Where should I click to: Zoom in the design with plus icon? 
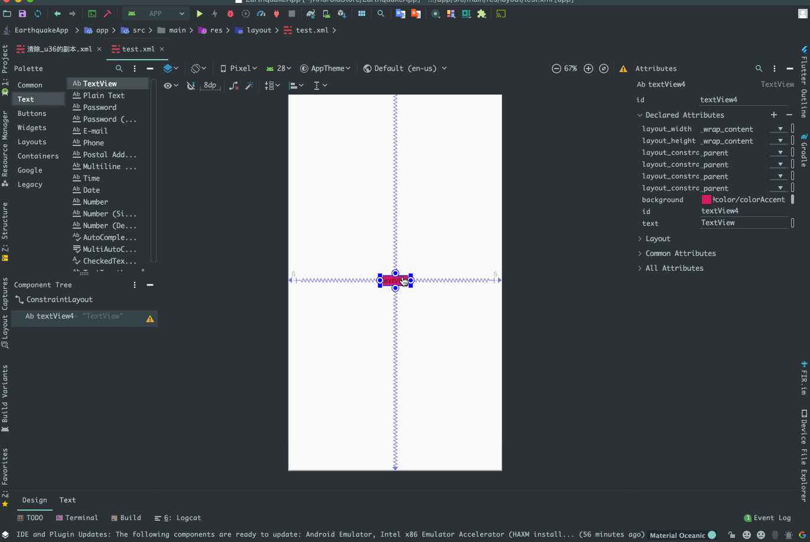click(x=588, y=69)
